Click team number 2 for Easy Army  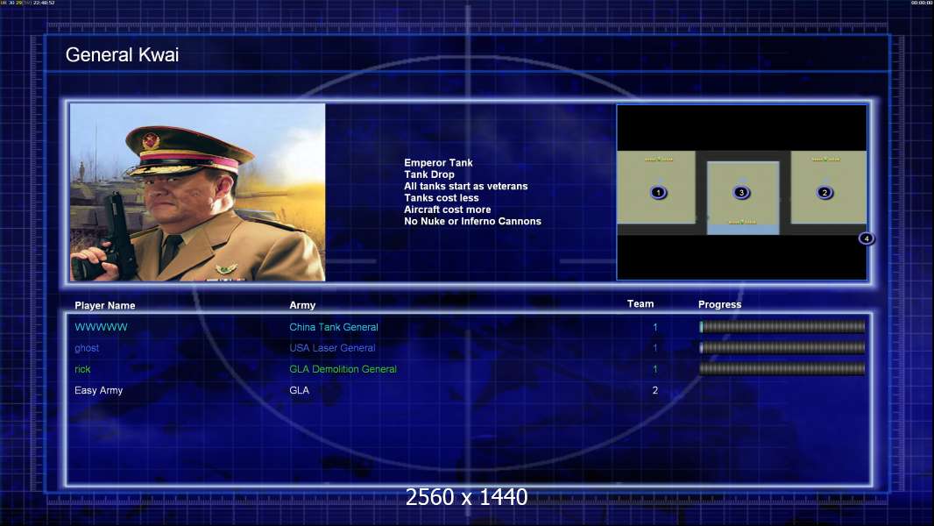655,390
